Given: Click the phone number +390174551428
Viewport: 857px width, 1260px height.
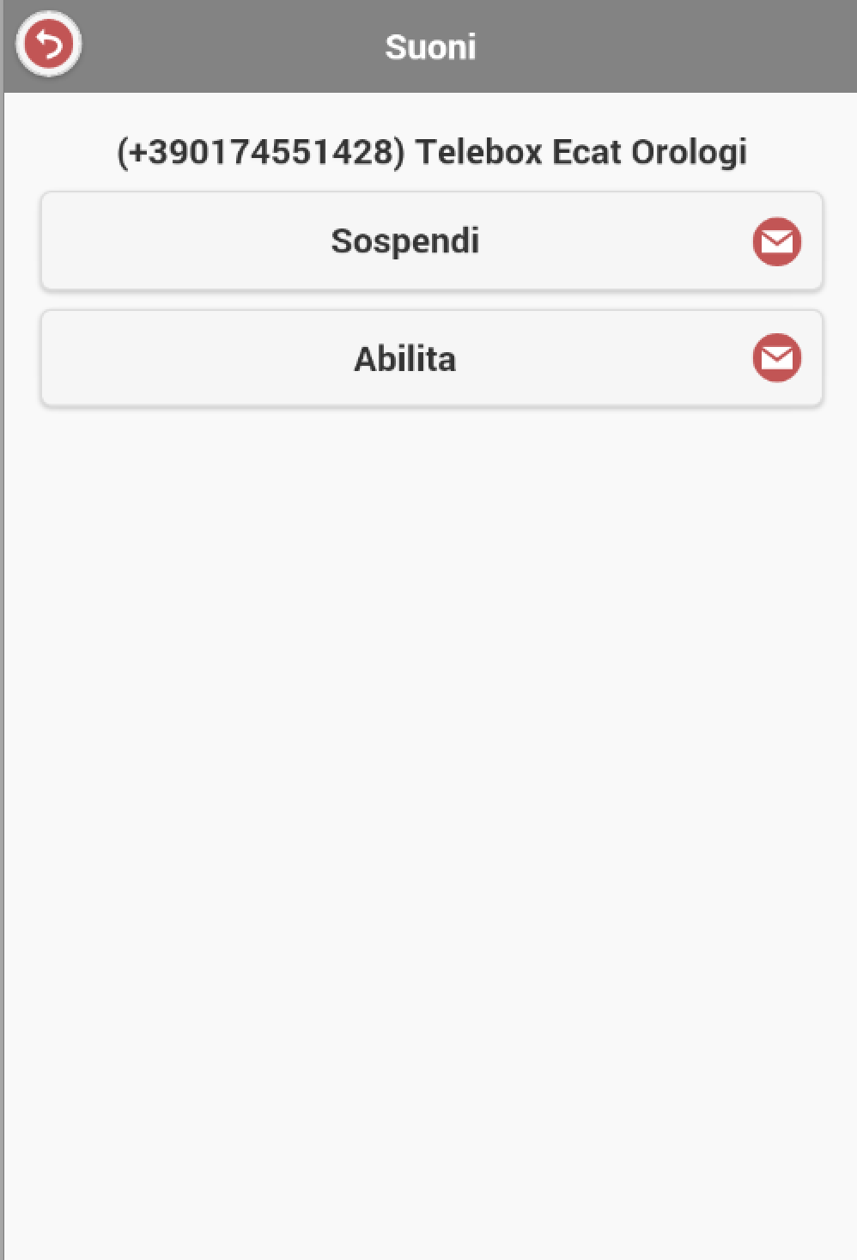Looking at the screenshot, I should point(261,152).
